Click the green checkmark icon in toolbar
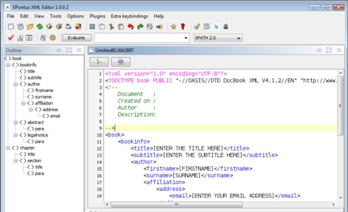This screenshot has height=212, width=348. coord(197,27)
